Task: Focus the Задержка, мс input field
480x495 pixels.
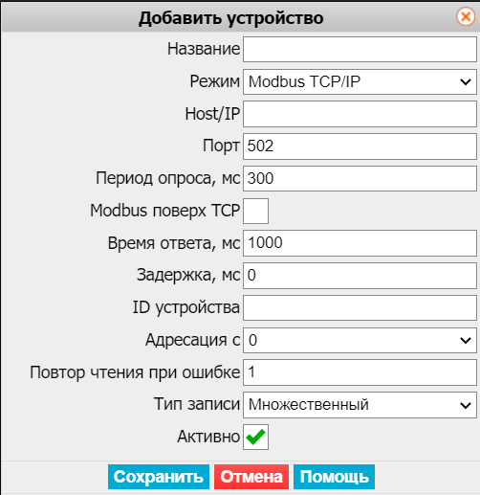Action: pos(360,276)
